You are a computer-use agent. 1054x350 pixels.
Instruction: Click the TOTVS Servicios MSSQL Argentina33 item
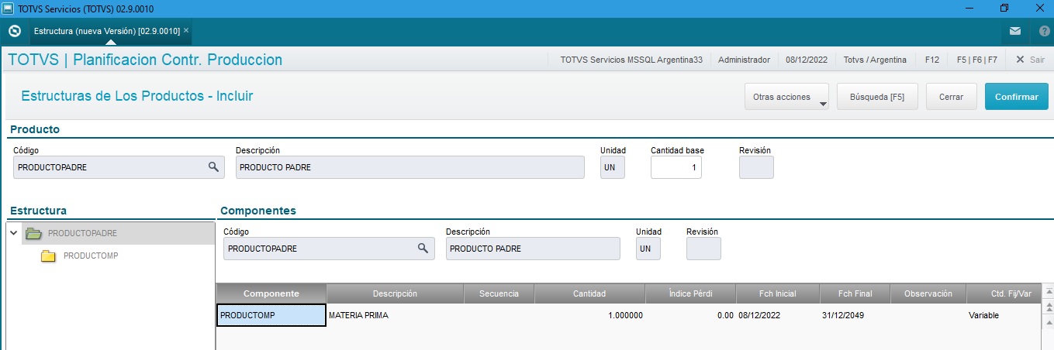(x=631, y=60)
